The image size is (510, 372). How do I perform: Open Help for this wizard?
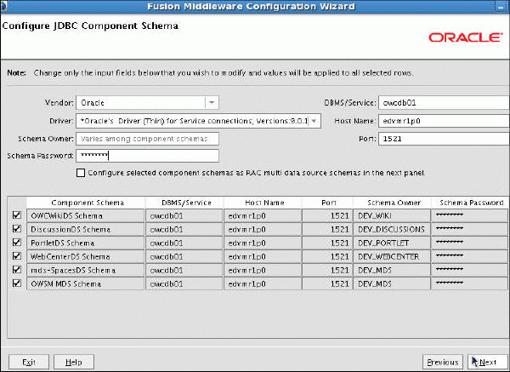point(74,363)
